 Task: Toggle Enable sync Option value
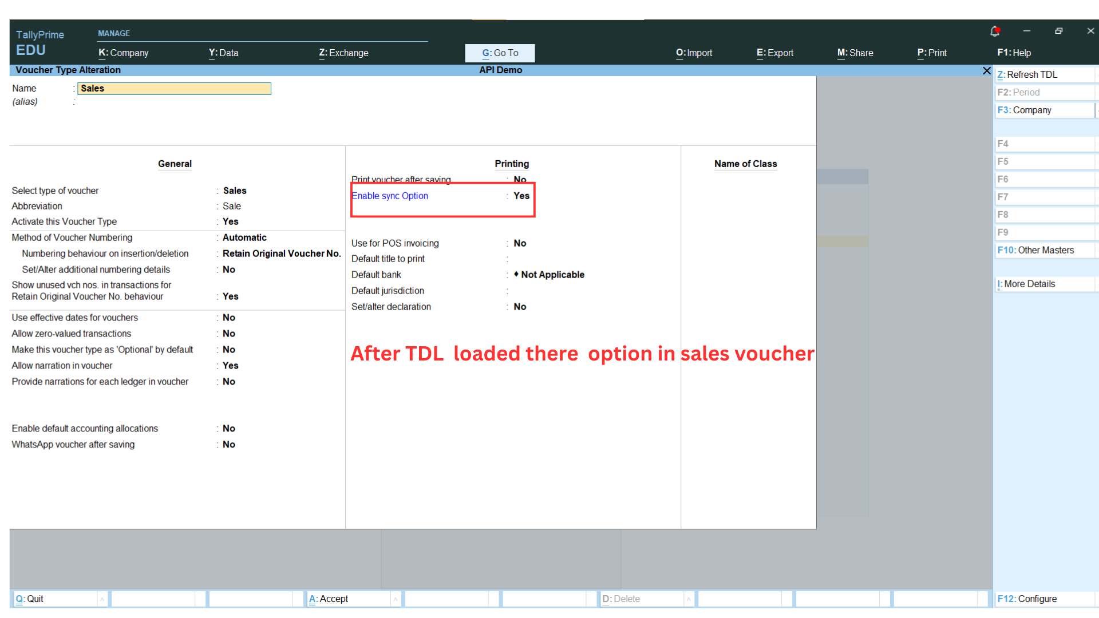[x=521, y=196]
